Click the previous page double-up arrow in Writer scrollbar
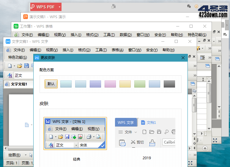The width and height of the screenshot is (230, 167). (195, 138)
